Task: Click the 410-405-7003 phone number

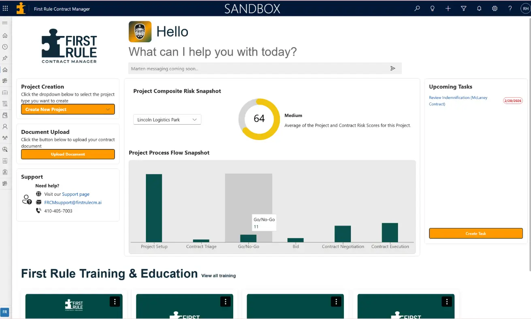Action: point(58,211)
